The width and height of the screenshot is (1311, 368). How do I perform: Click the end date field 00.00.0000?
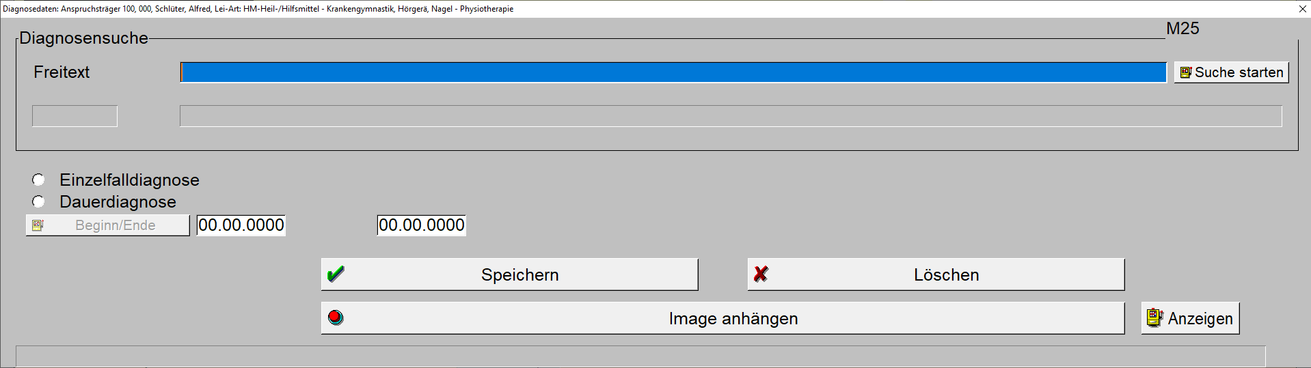tap(422, 225)
